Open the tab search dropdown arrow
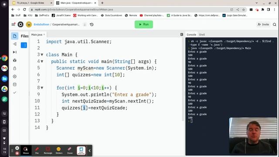The height and width of the screenshot is (157, 279). pos(256,3)
